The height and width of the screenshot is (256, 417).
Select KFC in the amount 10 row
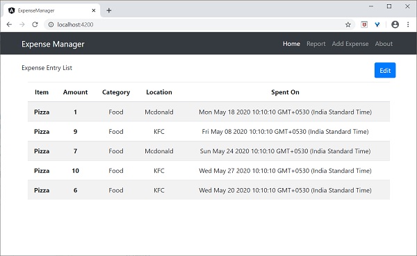click(x=159, y=171)
